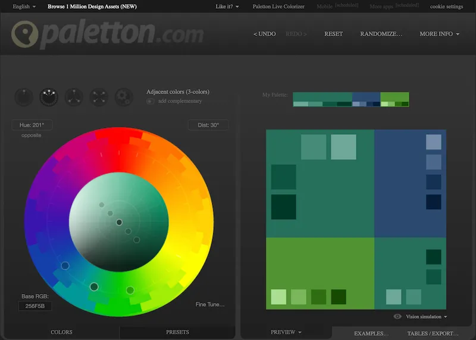Select the green hue marker on the color wheel
This screenshot has width=476, height=340.
(130, 290)
